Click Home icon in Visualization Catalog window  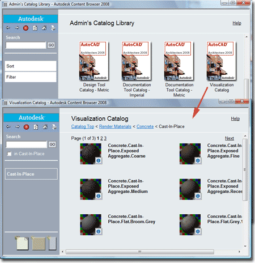coord(45,127)
